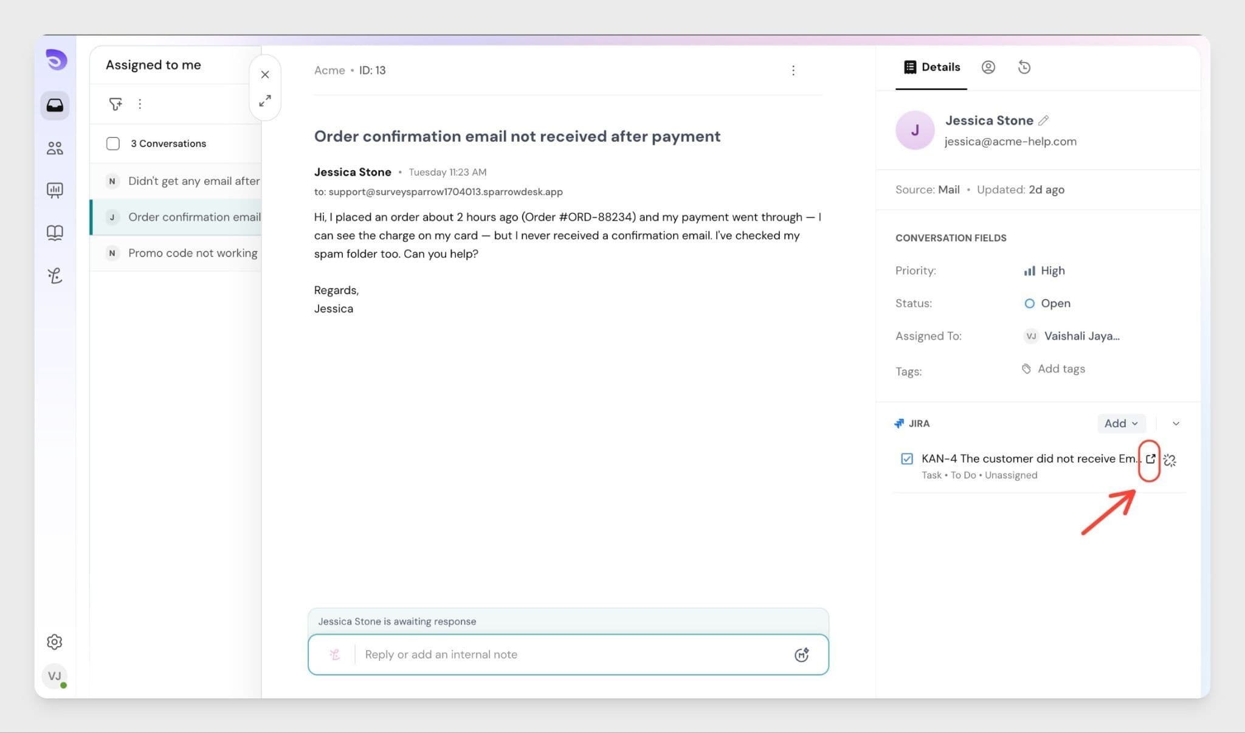This screenshot has width=1245, height=733.
Task: Open the Promo code not working conversation
Action: click(x=192, y=253)
